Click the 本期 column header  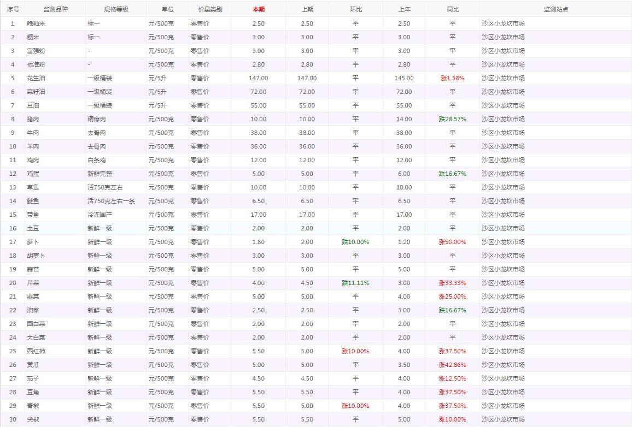pyautogui.click(x=258, y=9)
